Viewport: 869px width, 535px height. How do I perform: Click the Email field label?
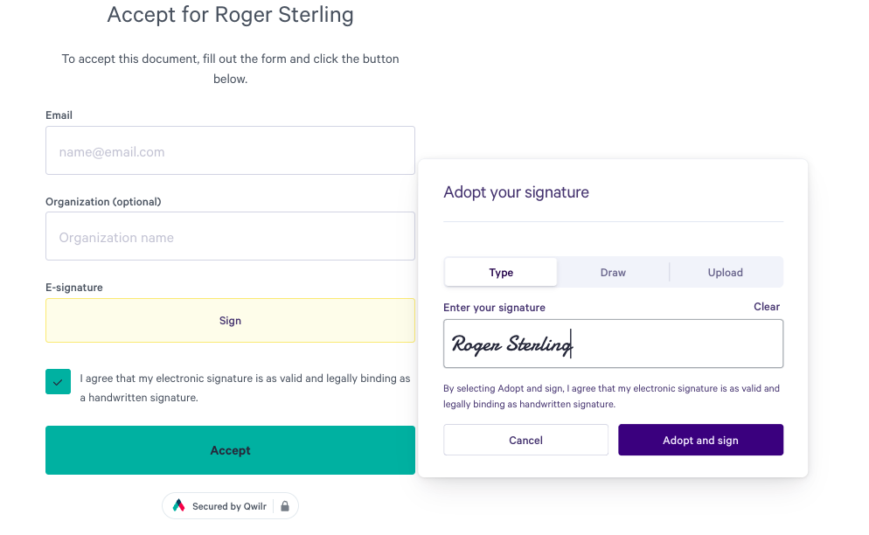coord(59,115)
